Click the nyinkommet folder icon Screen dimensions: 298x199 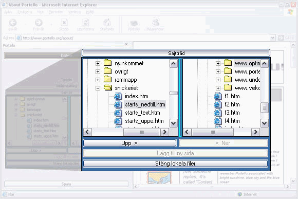coord(108,63)
